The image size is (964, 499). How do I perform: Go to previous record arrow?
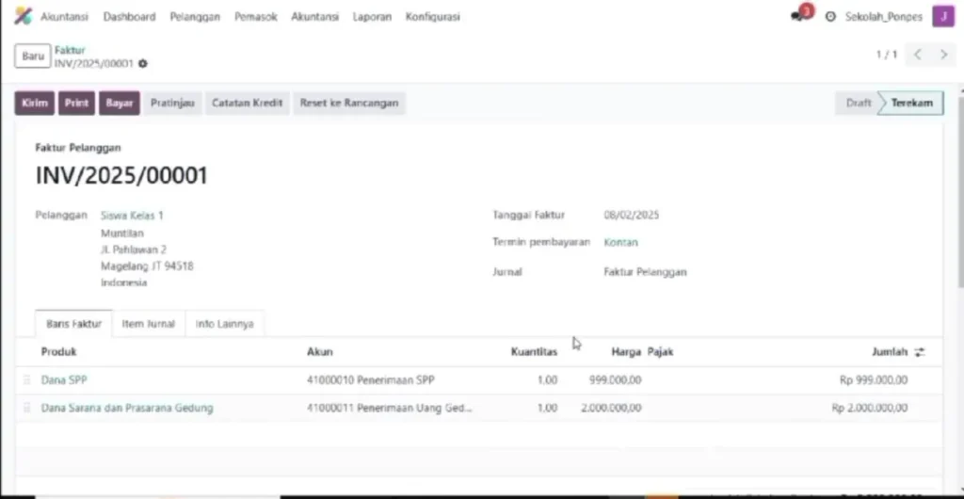click(918, 55)
